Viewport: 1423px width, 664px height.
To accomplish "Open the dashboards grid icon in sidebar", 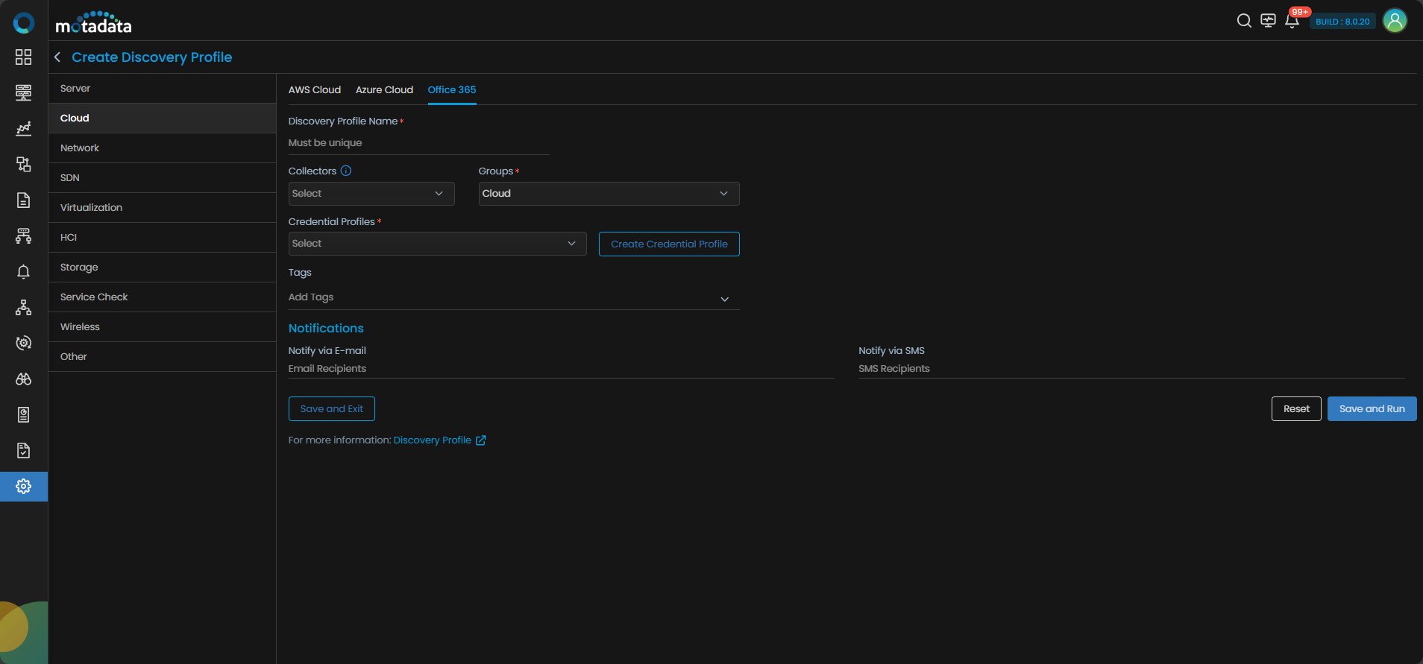I will point(24,57).
